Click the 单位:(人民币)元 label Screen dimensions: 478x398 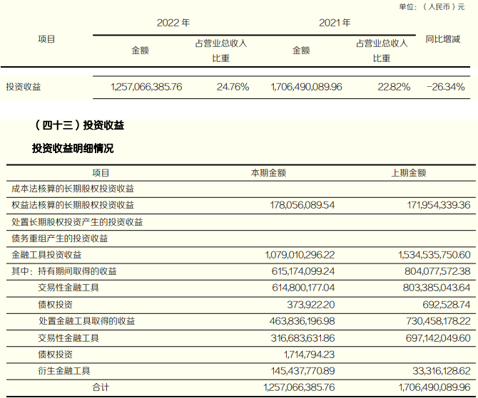point(432,6)
